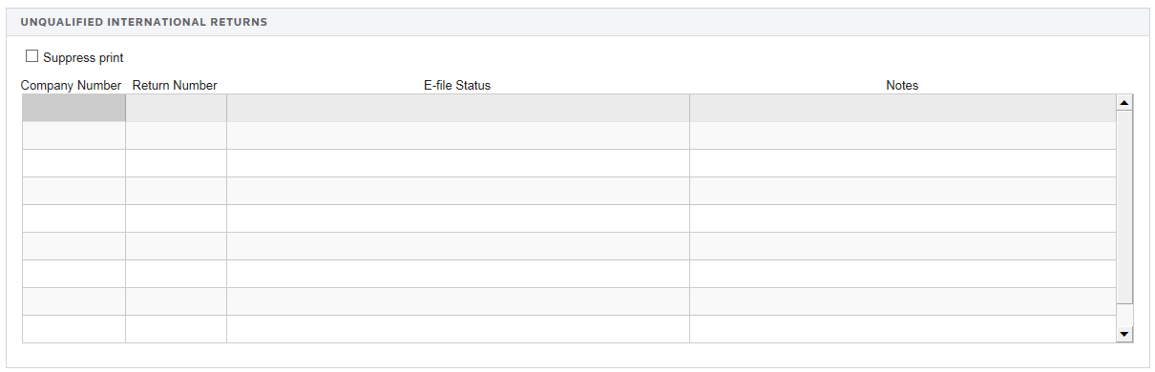Select third row E-file Status cell
This screenshot has height=372, width=1155.
click(458, 163)
